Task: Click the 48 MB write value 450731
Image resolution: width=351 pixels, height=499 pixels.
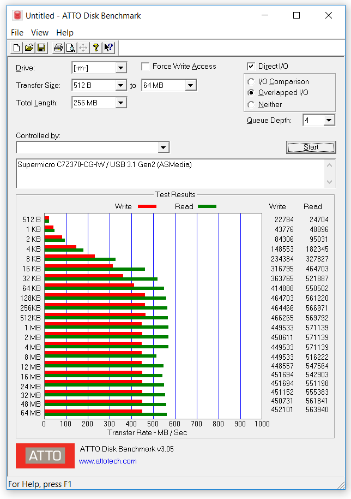Action: point(282,401)
